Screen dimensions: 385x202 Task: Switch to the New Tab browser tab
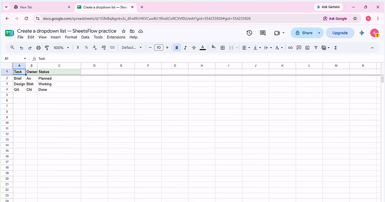point(42,7)
